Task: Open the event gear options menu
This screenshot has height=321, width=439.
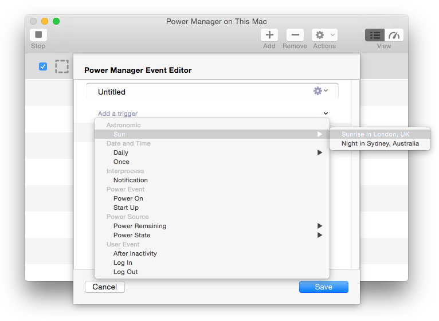Action: click(x=320, y=91)
